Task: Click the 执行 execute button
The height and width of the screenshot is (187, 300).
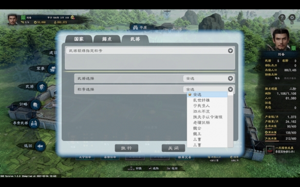Action: click(126, 148)
